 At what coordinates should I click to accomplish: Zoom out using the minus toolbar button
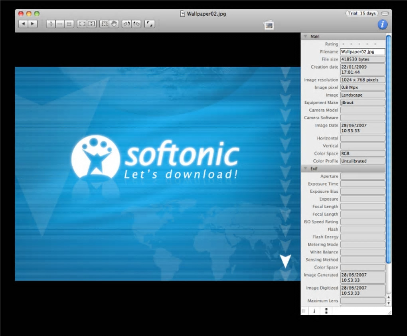pyautogui.click(x=60, y=24)
